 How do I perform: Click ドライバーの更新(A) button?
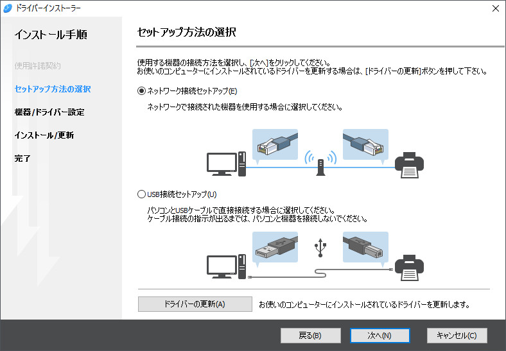coord(195,304)
